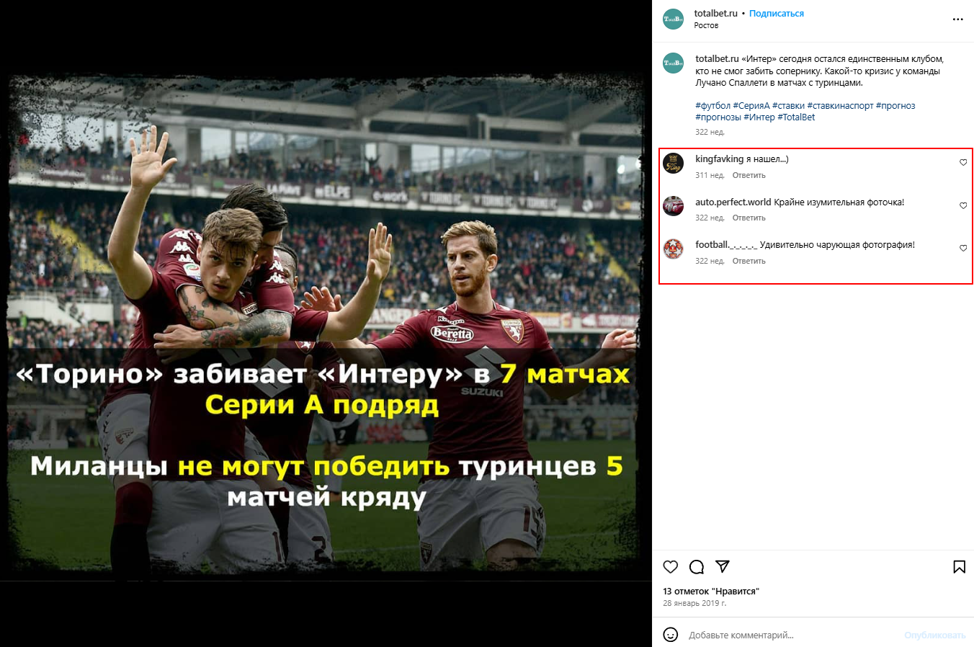Share the post with the paper plane icon

pyautogui.click(x=723, y=566)
